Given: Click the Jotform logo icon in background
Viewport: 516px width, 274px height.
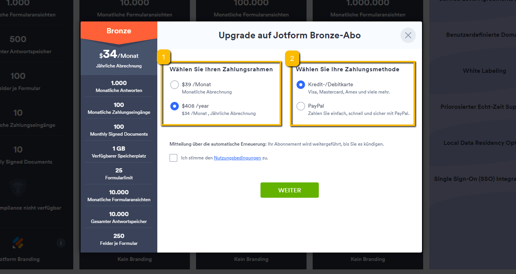Looking at the screenshot, I should pyautogui.click(x=18, y=242).
